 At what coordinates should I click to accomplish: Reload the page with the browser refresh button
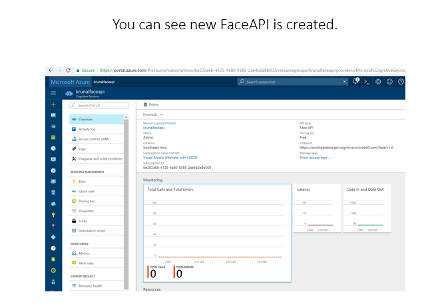click(69, 70)
